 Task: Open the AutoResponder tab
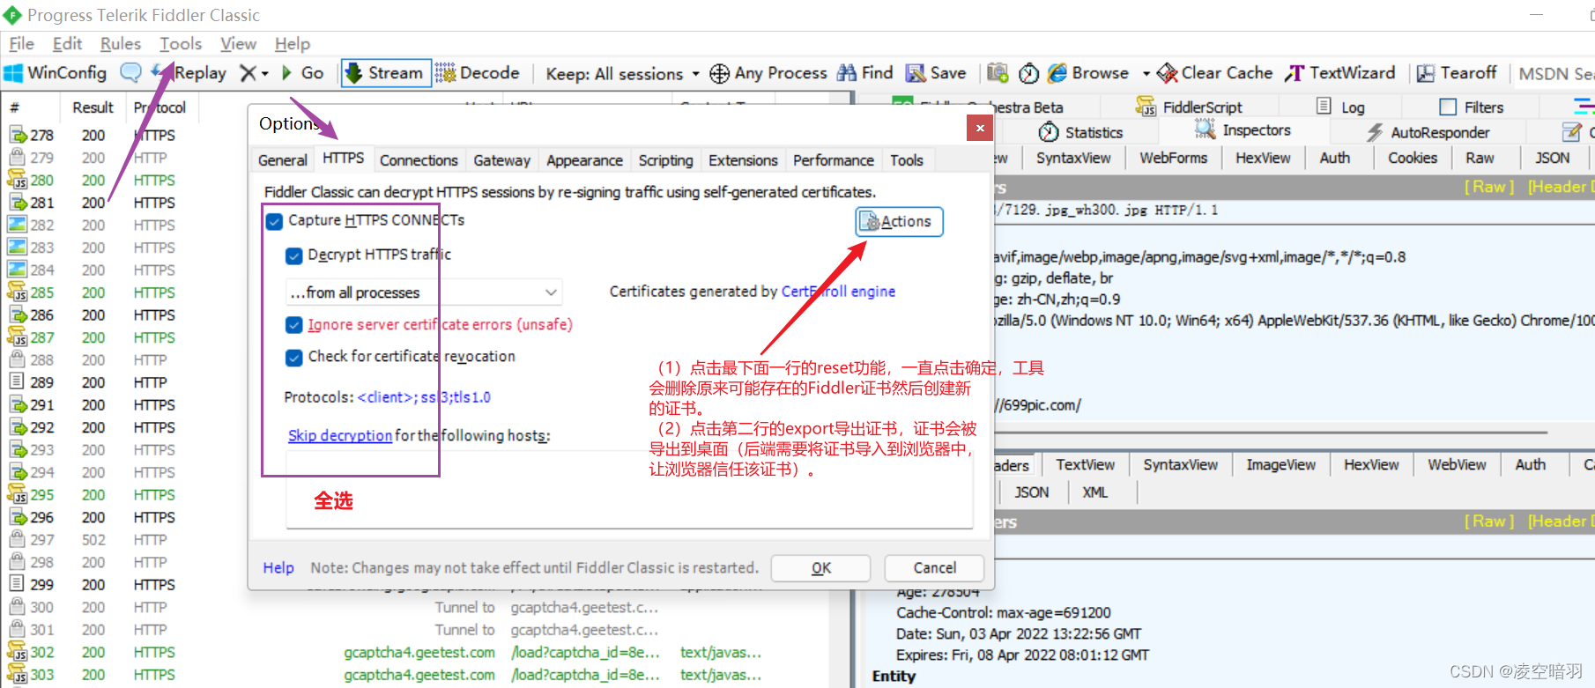pyautogui.click(x=1428, y=133)
